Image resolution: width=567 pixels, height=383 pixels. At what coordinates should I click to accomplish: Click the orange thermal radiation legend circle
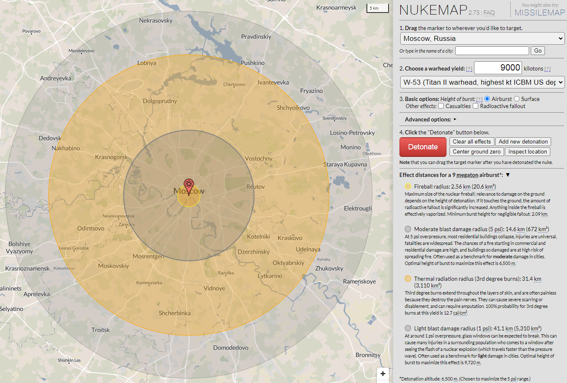click(408, 279)
